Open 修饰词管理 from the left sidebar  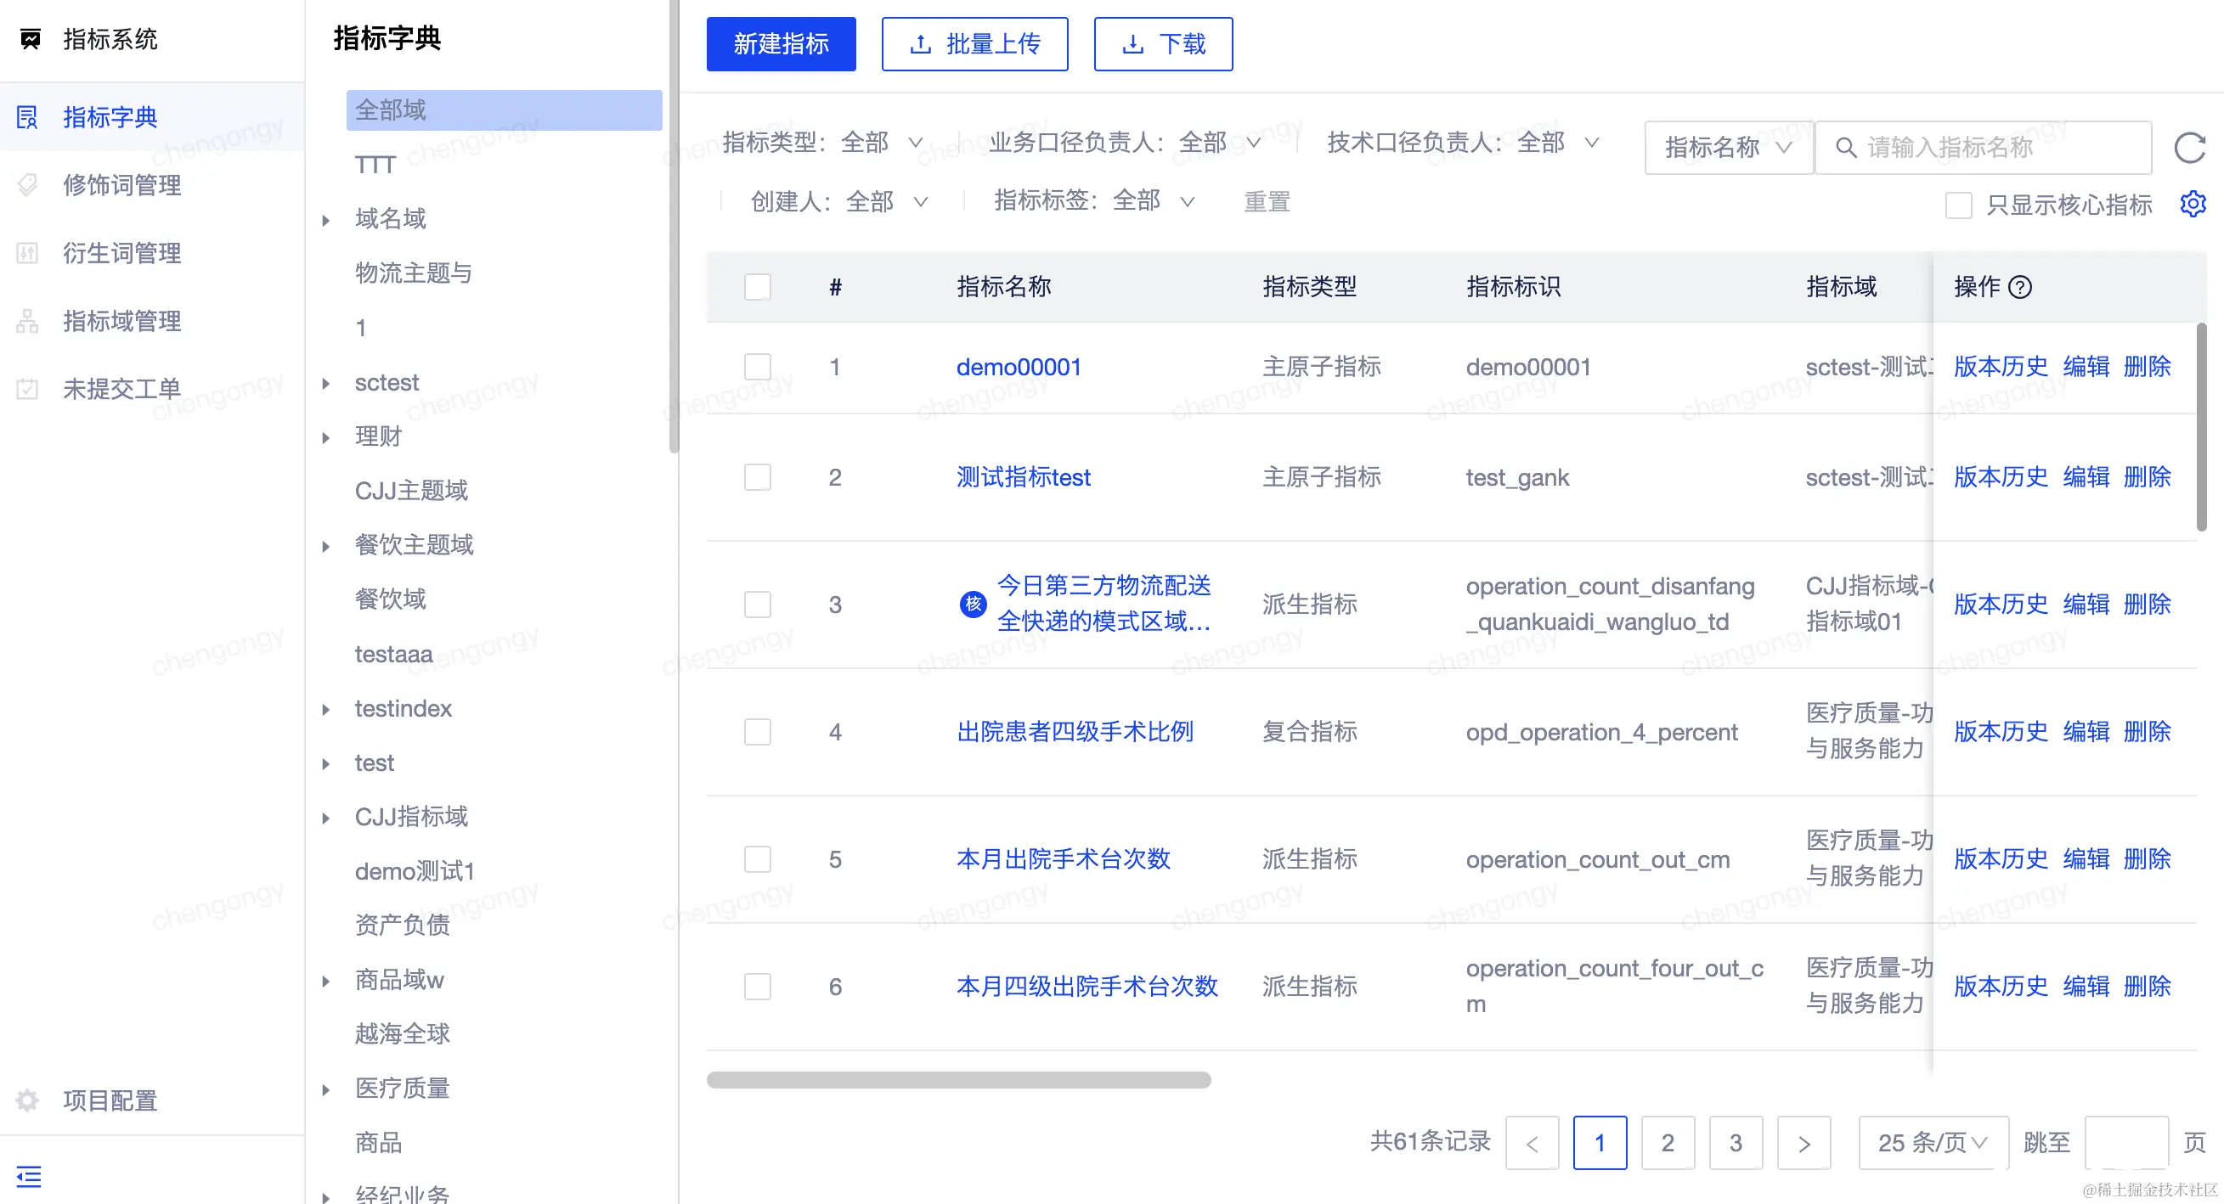point(121,185)
